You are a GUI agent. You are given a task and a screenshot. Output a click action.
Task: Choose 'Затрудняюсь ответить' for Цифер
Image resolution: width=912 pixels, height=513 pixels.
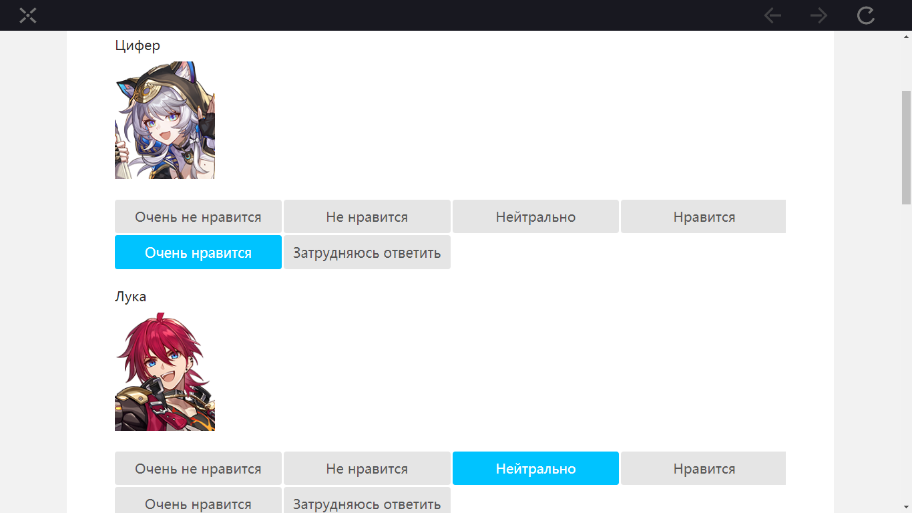coord(367,252)
